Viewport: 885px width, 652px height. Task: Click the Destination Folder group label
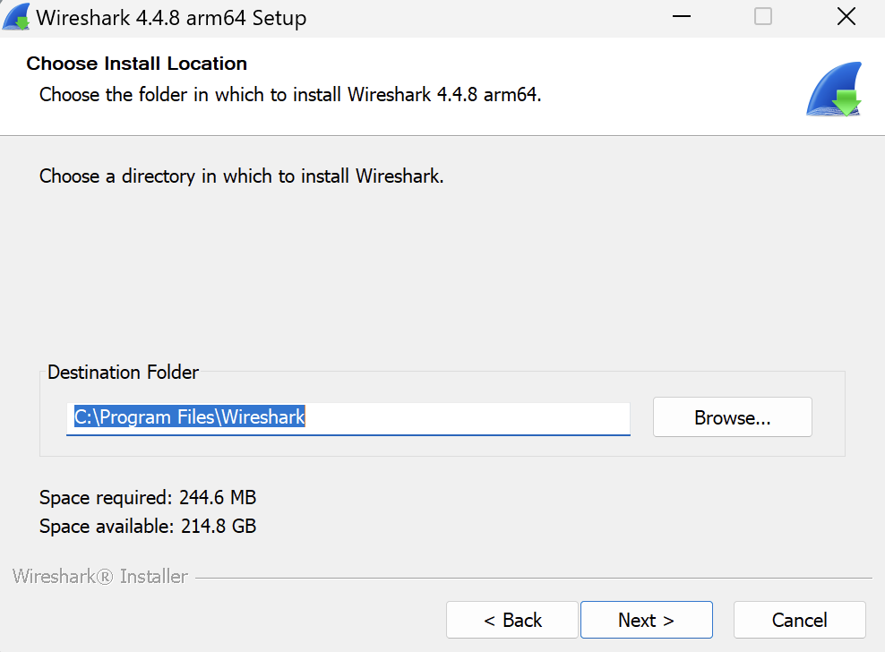click(123, 372)
